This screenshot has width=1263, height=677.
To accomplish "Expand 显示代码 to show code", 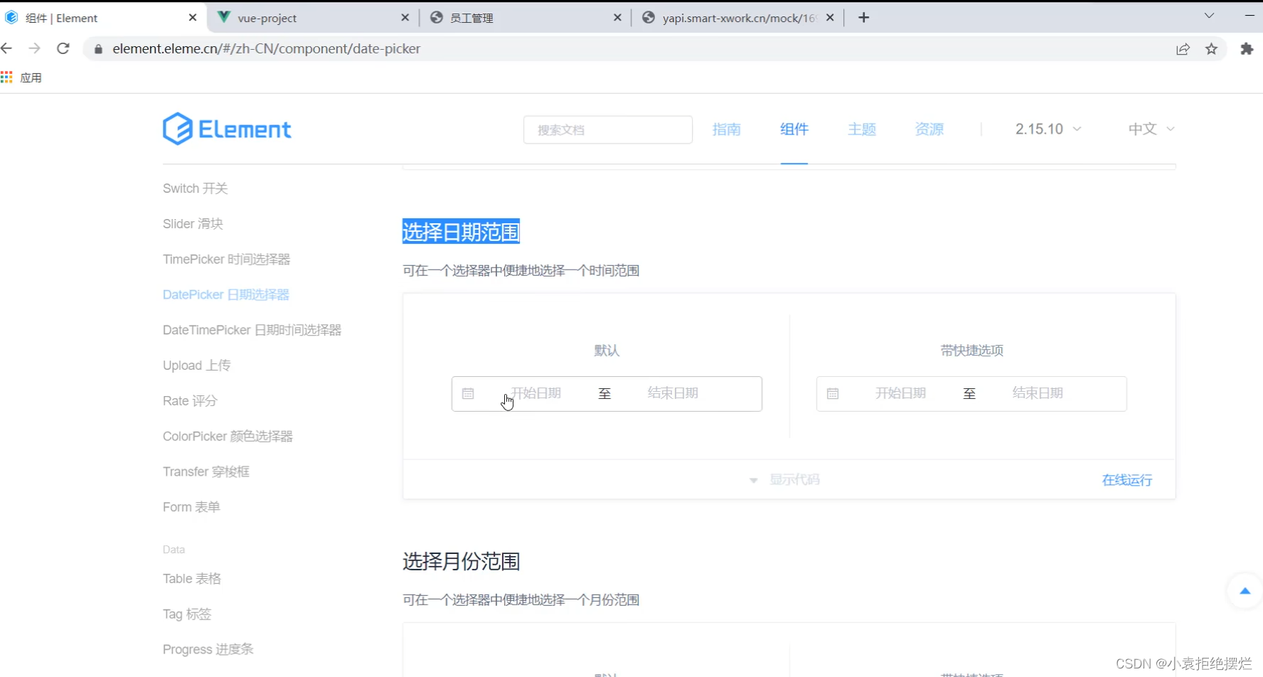I will (785, 480).
